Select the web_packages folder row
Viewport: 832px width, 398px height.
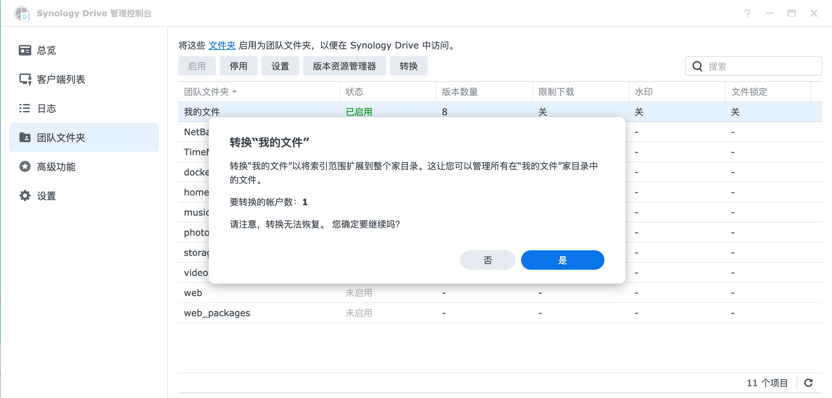click(x=217, y=313)
